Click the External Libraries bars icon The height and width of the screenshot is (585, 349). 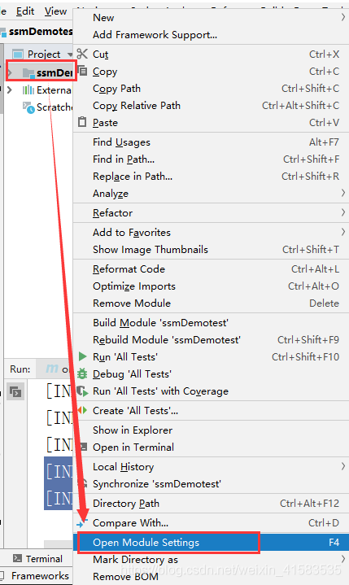click(28, 90)
